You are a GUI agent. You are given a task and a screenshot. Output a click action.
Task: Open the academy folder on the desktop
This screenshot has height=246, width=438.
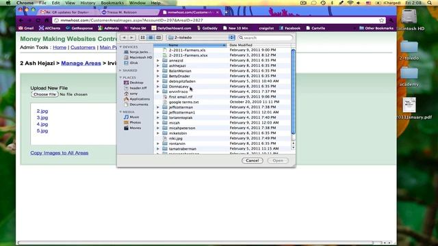(409, 77)
